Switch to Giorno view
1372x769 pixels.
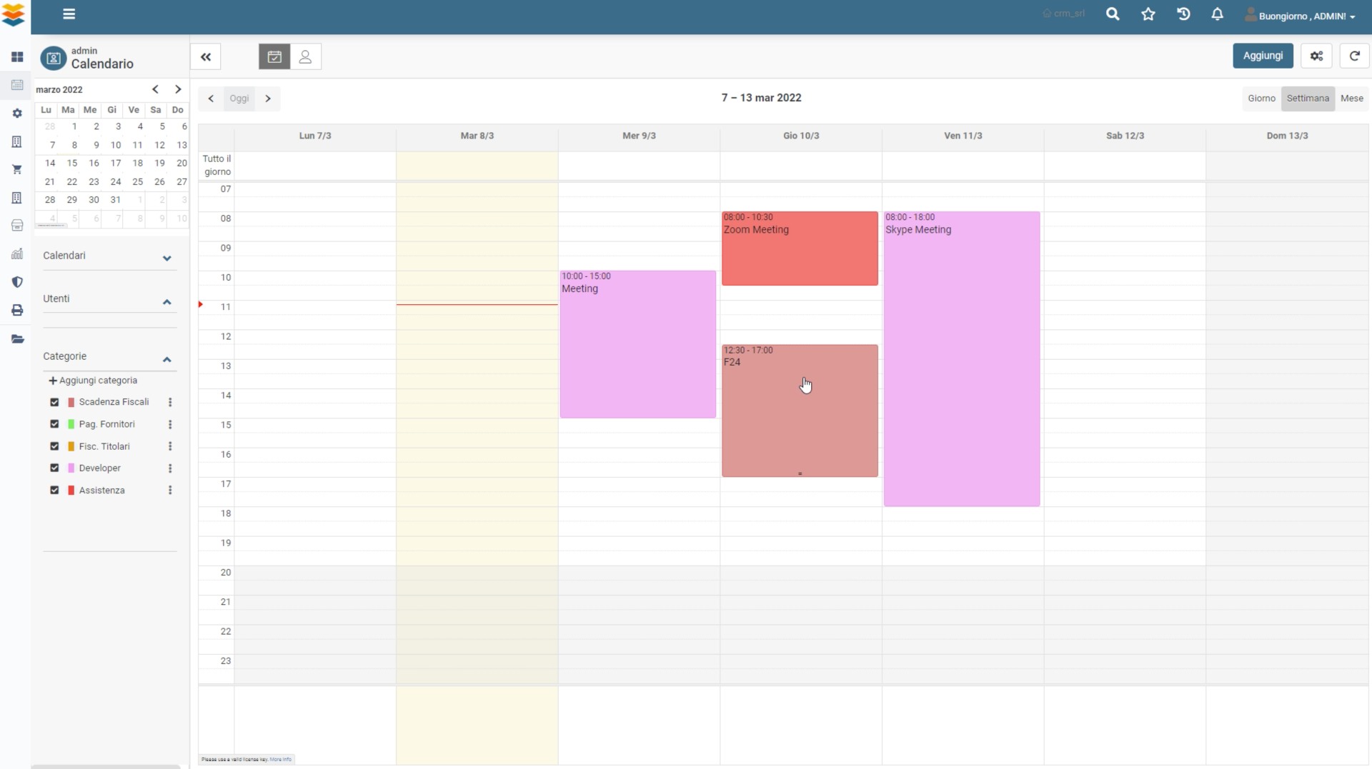click(1261, 99)
